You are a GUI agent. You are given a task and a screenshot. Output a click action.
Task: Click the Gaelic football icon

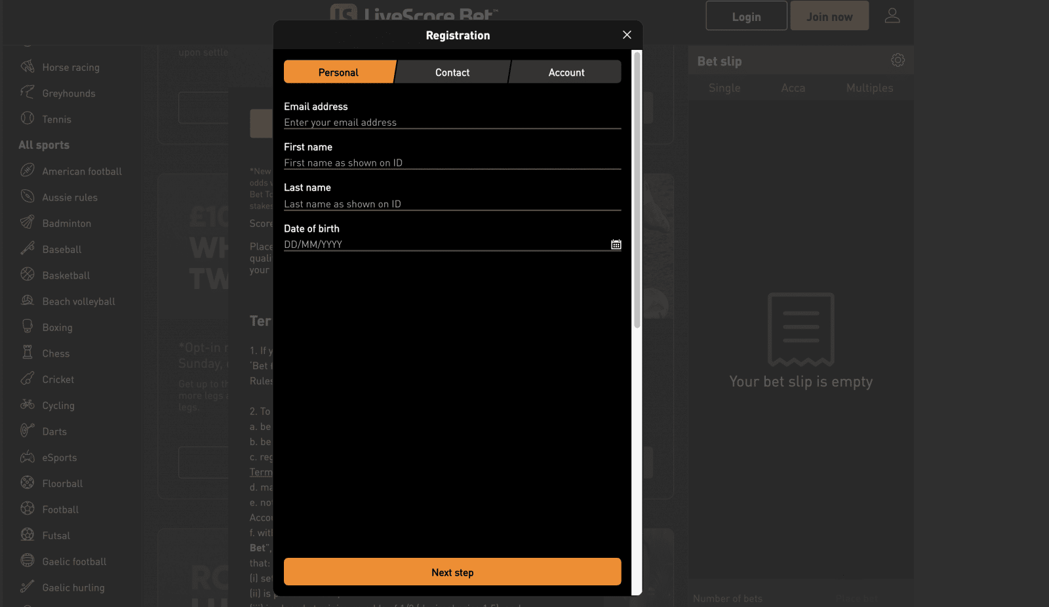pos(28,560)
